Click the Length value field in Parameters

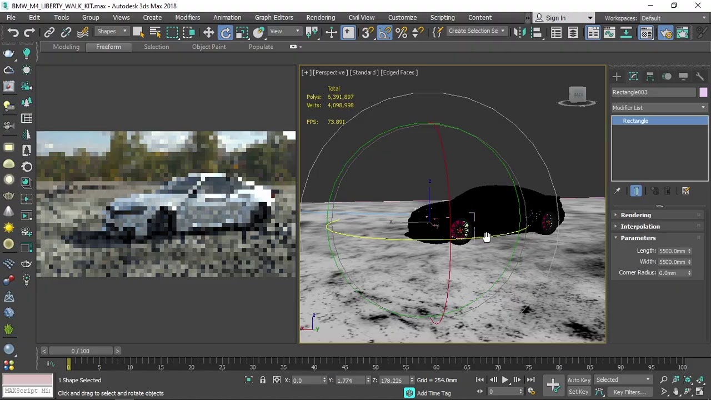coord(672,251)
